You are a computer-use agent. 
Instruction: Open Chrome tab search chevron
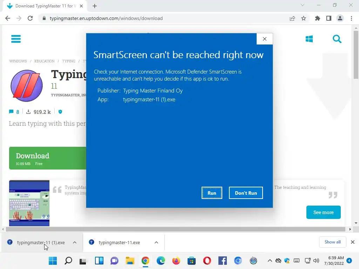coord(303,5)
